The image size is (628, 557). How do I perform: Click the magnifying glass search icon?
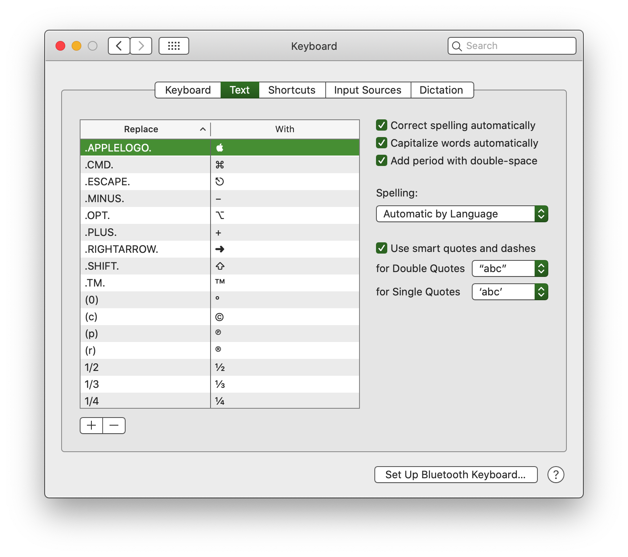(x=457, y=46)
